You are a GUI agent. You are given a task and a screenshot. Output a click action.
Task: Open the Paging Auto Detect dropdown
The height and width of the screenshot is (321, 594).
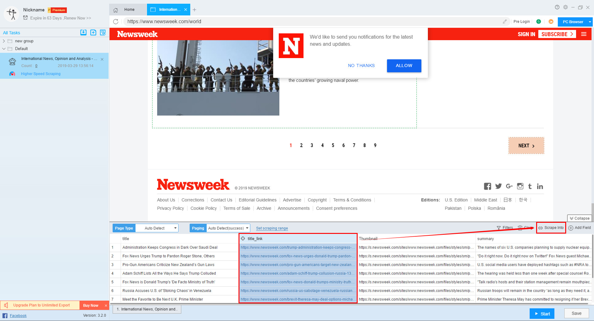228,228
